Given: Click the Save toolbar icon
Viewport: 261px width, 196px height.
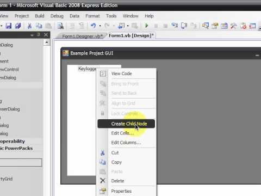Looking at the screenshot, I should tap(9, 26).
